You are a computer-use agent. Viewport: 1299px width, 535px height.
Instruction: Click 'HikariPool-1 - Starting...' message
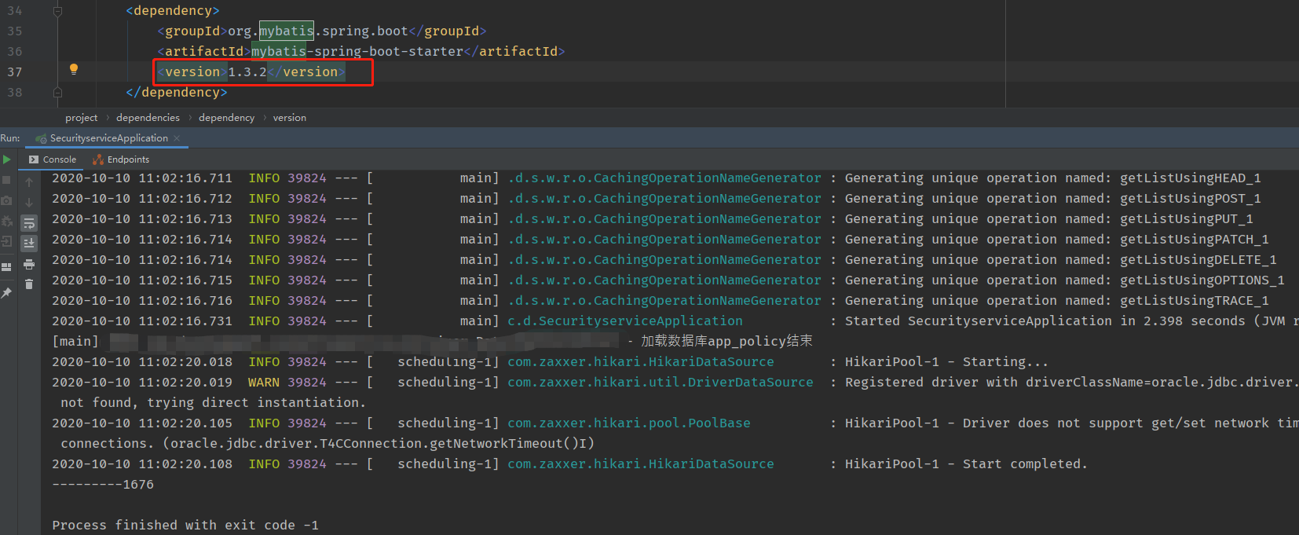coord(946,361)
